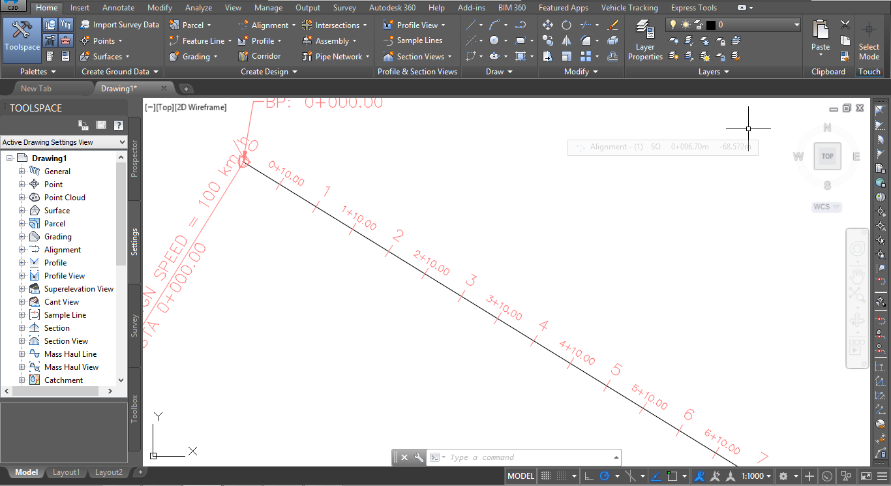The height and width of the screenshot is (486, 891).
Task: Switch to the Layout1 tab
Action: tap(66, 472)
